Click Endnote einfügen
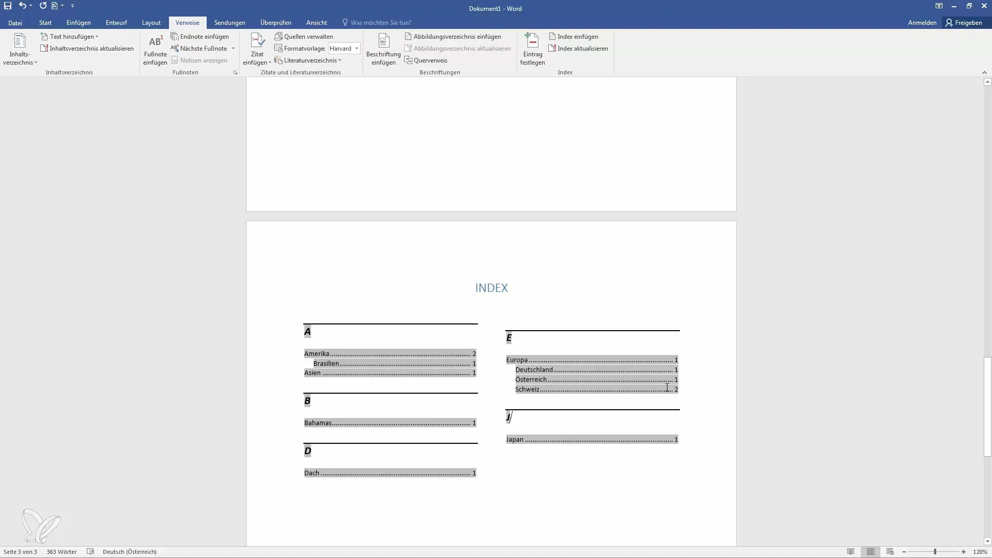The height and width of the screenshot is (558, 992). [200, 37]
